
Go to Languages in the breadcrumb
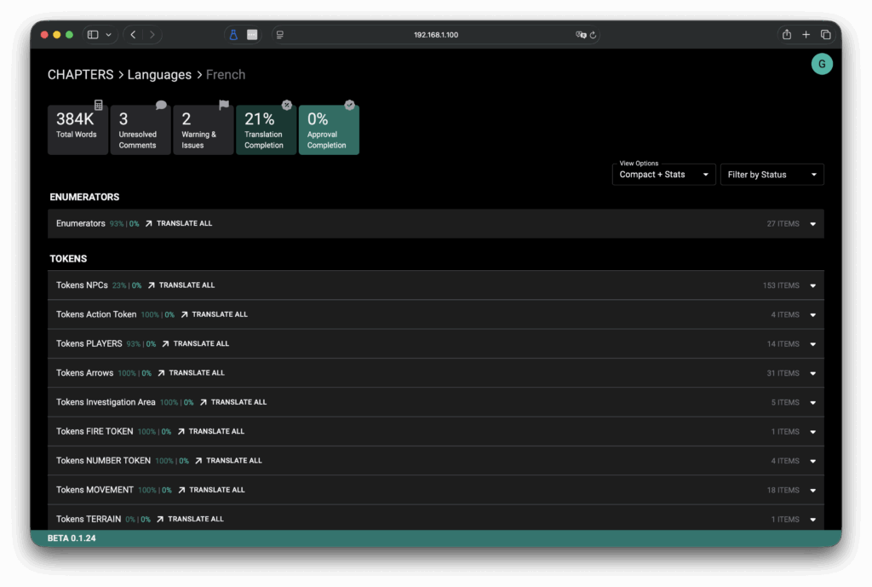159,75
